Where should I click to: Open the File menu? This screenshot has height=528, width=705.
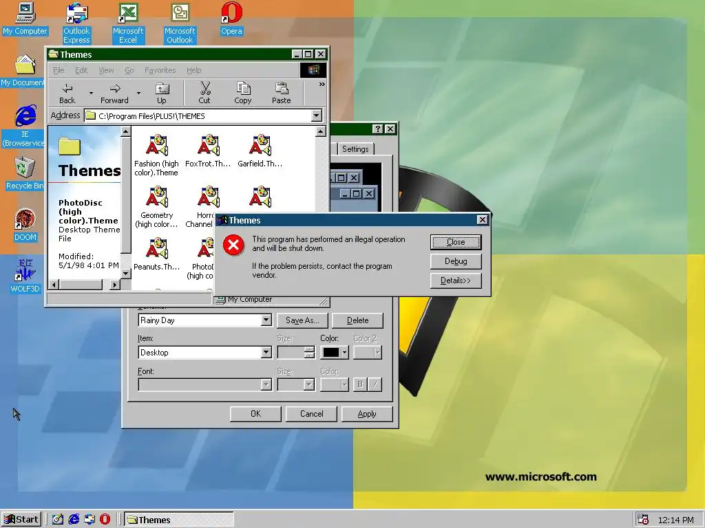[x=59, y=70]
